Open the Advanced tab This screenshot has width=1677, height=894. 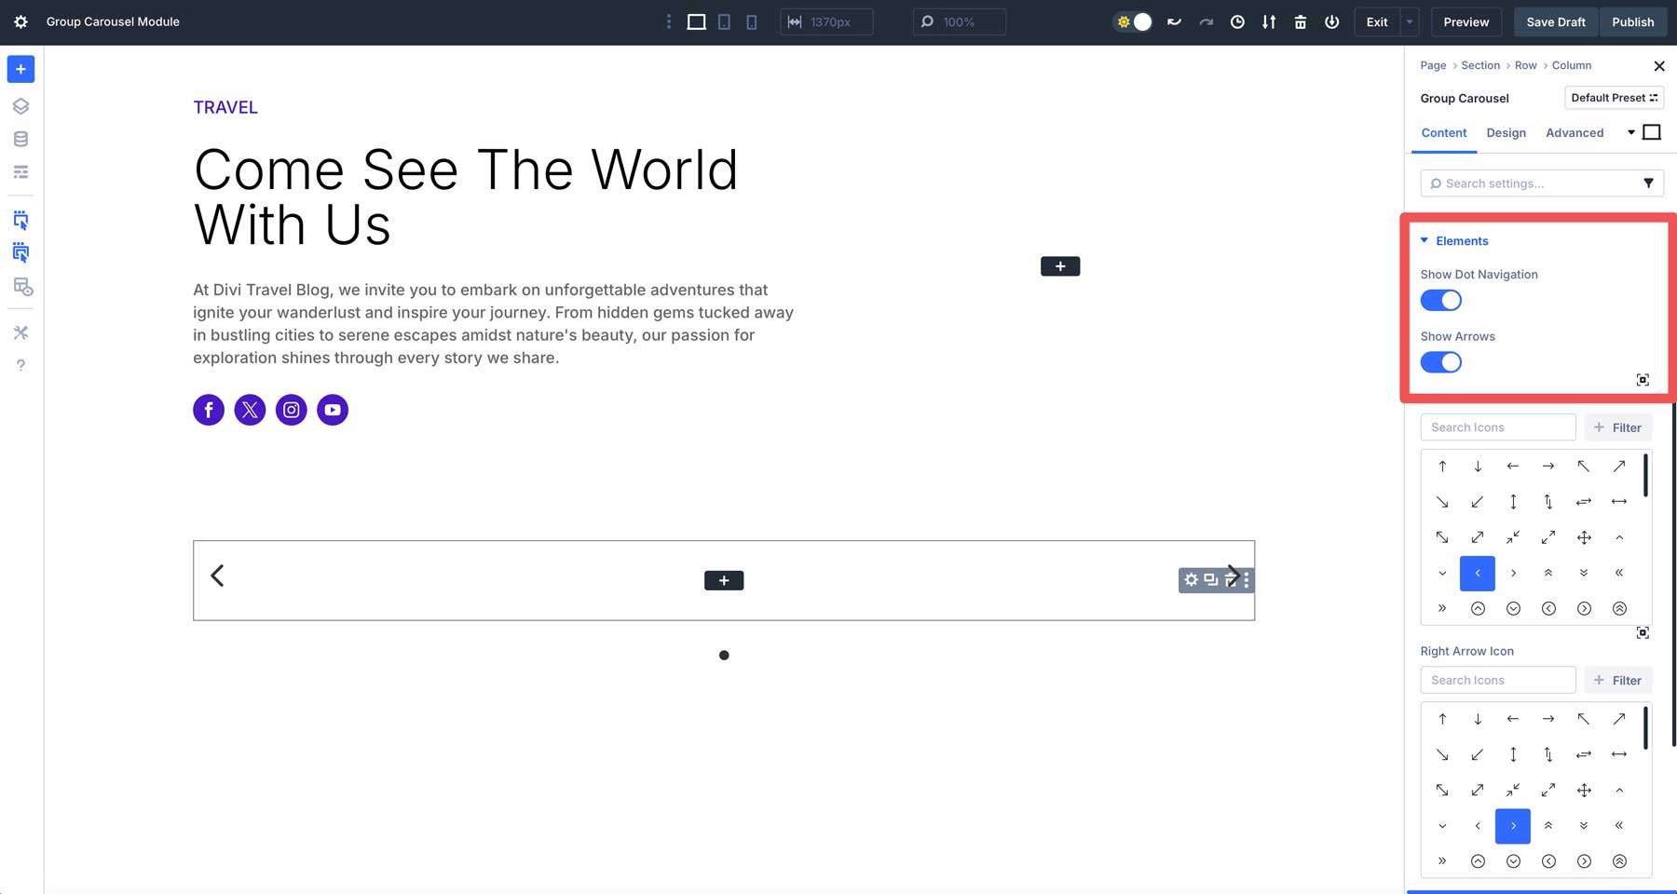tap(1575, 132)
